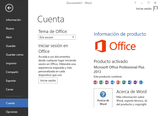158x116 pixels.
Task: Select Exportar in the sidebar
Action: [x=14, y=81]
